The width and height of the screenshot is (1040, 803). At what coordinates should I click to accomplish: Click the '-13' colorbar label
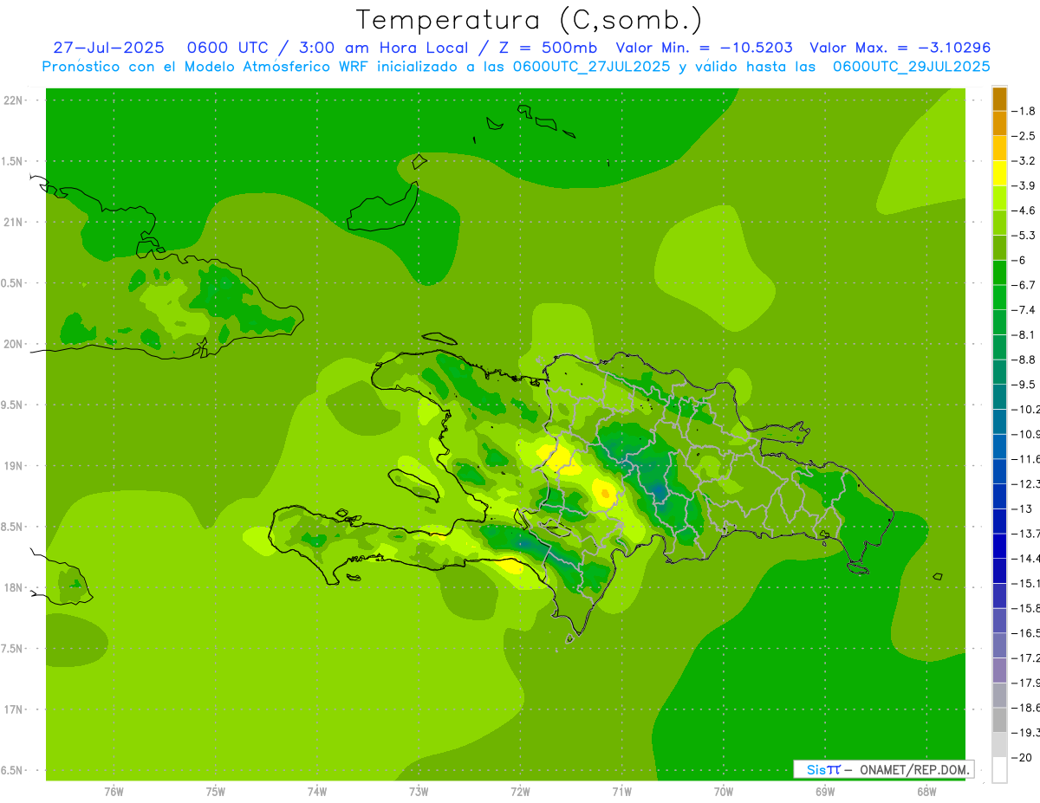[x=1023, y=508]
